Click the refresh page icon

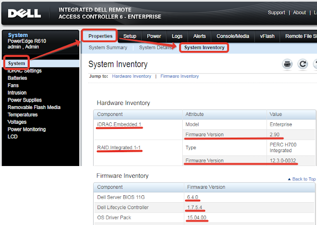point(303,64)
